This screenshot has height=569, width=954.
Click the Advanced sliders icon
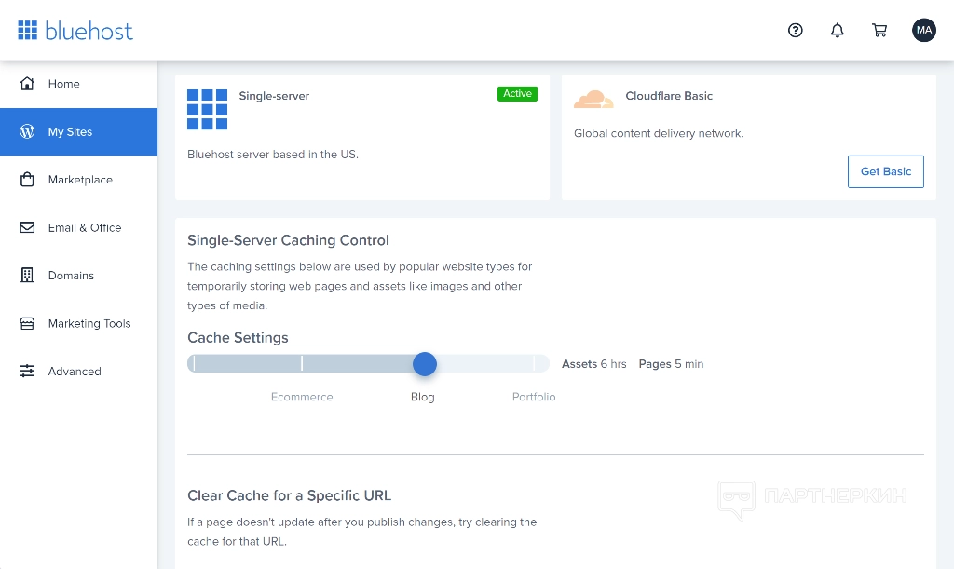point(28,372)
